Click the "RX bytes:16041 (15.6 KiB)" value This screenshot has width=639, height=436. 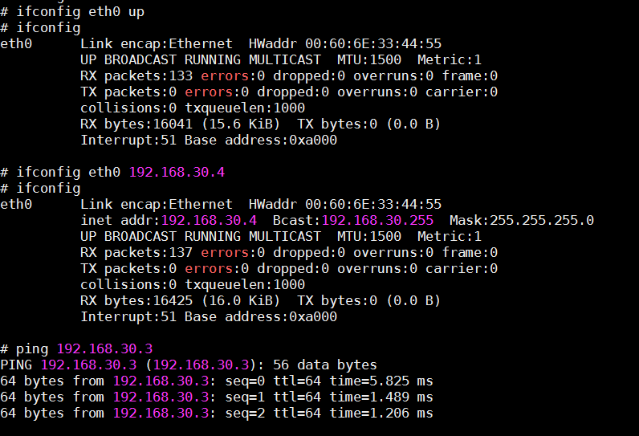click(180, 124)
